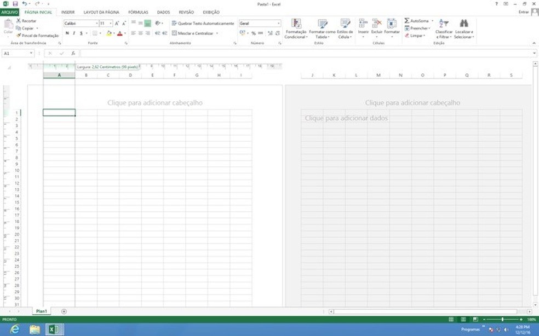Toggle center horizontal alignment
The width and height of the screenshot is (539, 336).
tap(141, 33)
